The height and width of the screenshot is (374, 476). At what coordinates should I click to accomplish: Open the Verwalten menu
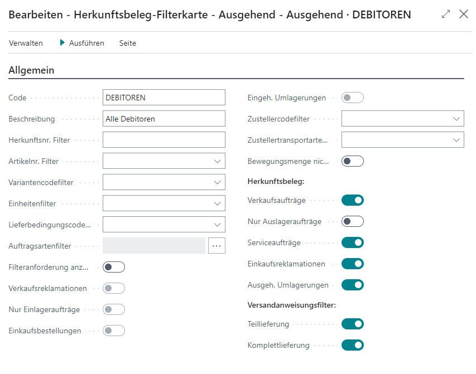click(x=26, y=43)
